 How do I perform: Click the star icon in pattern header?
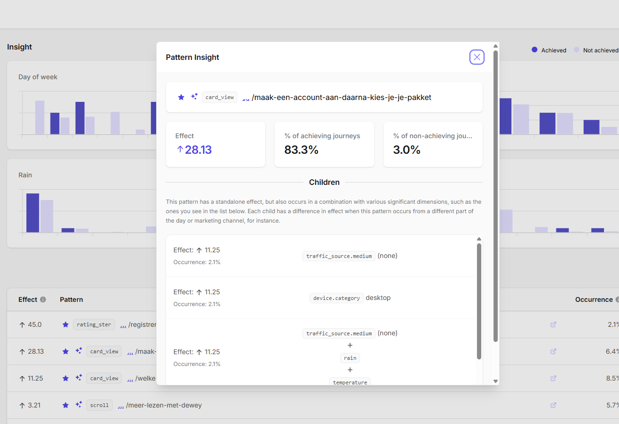pos(181,97)
